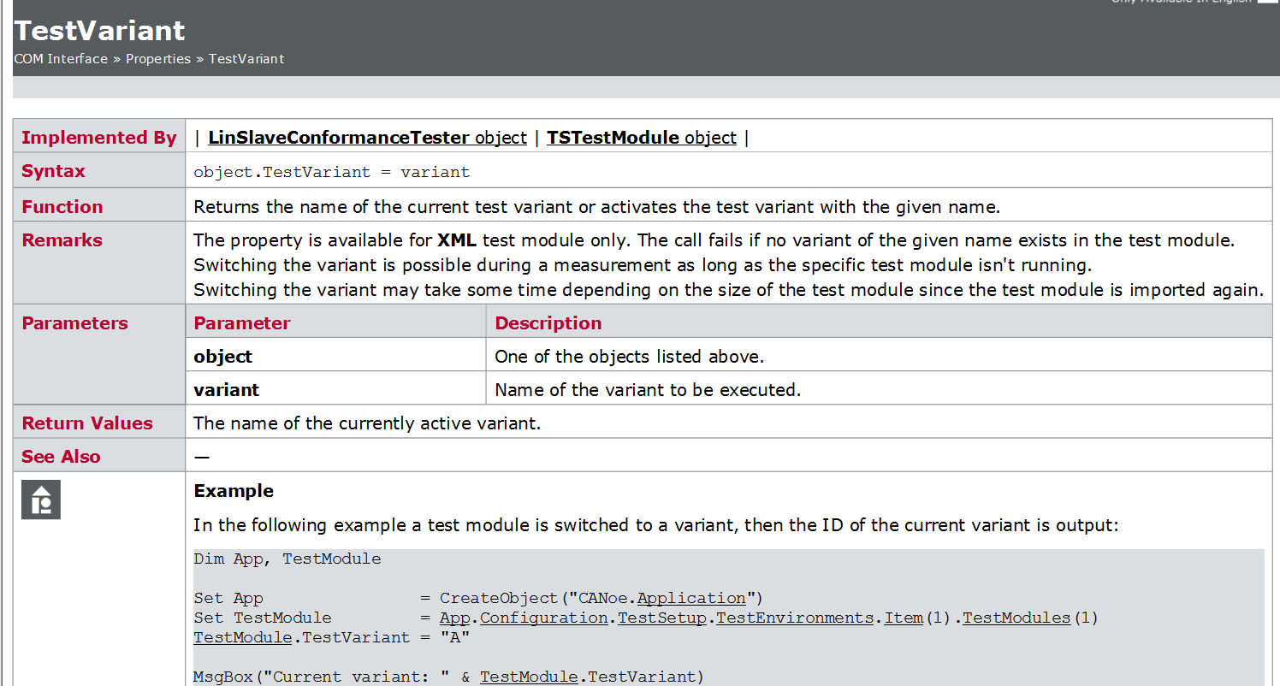Select the variant parameter name cell
This screenshot has width=1280, height=686.
click(x=335, y=389)
